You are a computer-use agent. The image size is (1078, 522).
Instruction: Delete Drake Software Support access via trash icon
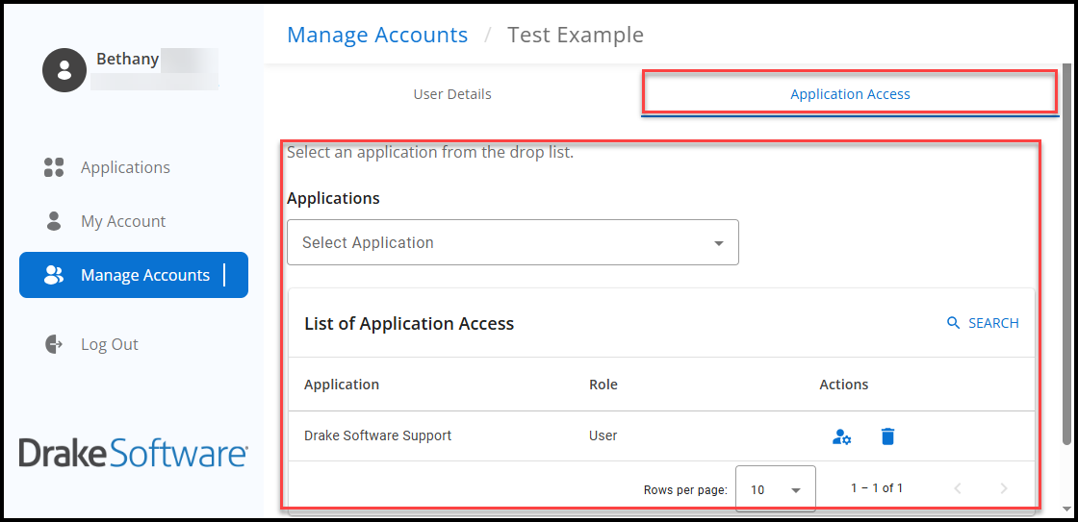point(887,436)
